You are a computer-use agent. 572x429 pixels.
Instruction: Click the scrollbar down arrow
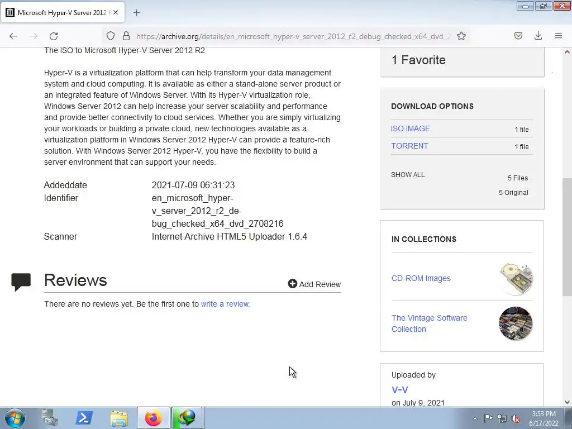pyautogui.click(x=567, y=402)
